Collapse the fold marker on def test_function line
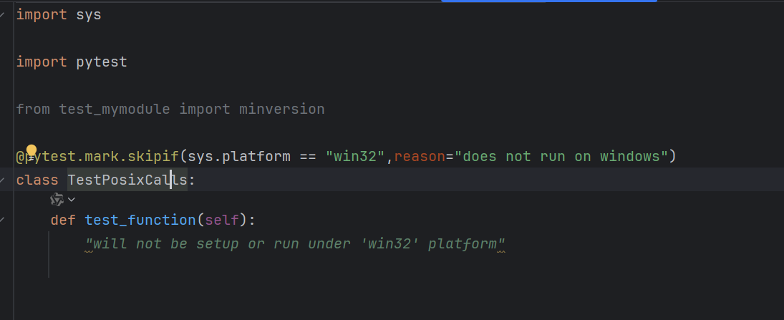 (3, 220)
